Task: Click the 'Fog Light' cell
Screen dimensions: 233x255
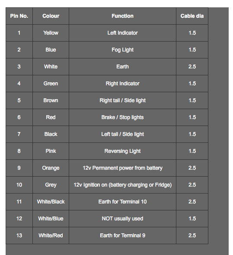Action: pos(122,50)
